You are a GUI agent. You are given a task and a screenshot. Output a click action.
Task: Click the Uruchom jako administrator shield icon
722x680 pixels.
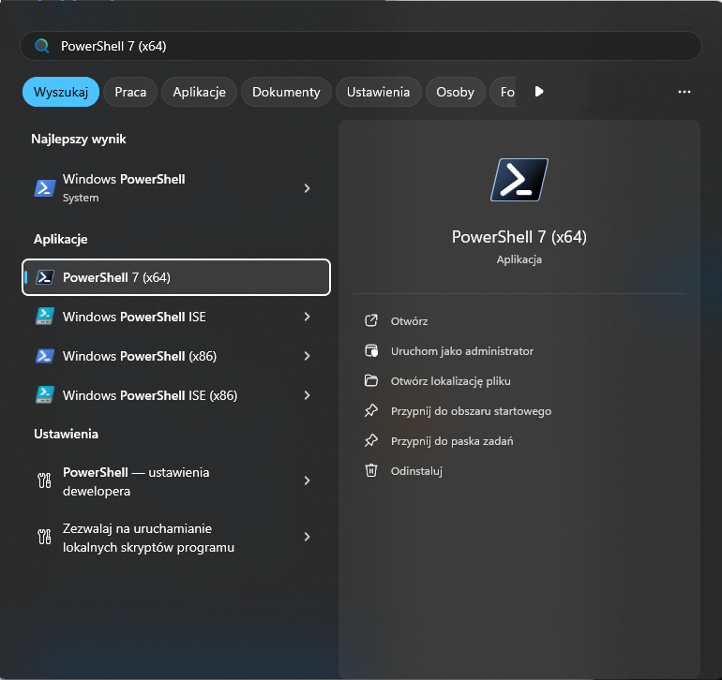click(371, 351)
